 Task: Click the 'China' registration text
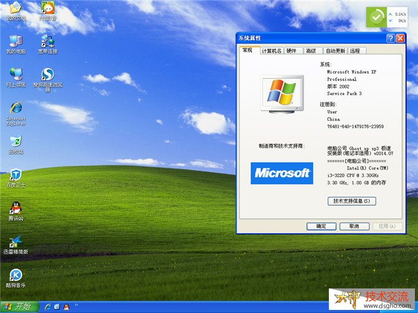(x=334, y=119)
